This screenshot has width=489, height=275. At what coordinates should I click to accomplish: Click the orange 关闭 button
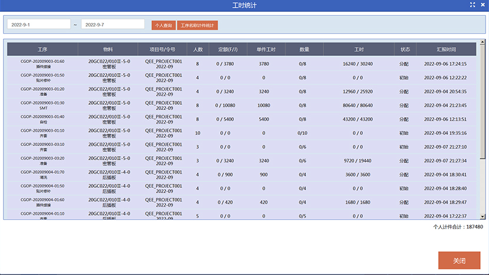pos(460,260)
